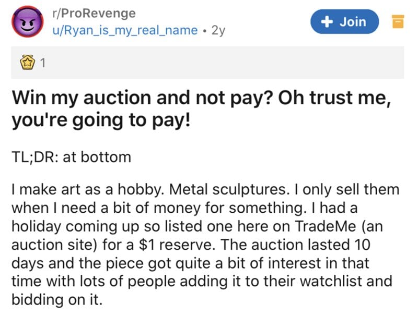Click the 'Join' label text
The image size is (418, 316).
point(353,21)
